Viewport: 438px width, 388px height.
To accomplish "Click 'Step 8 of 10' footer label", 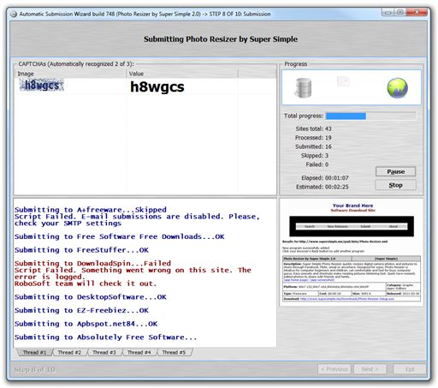I will click(x=34, y=369).
